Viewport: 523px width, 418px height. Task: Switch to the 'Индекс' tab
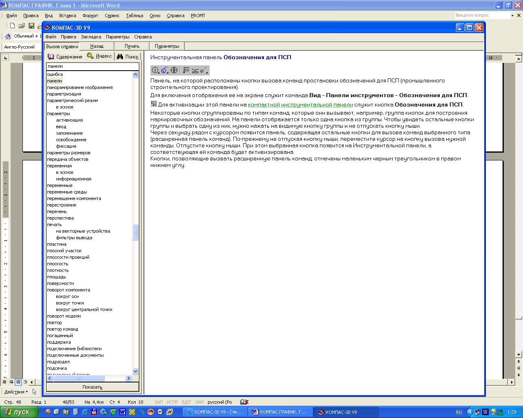point(99,56)
